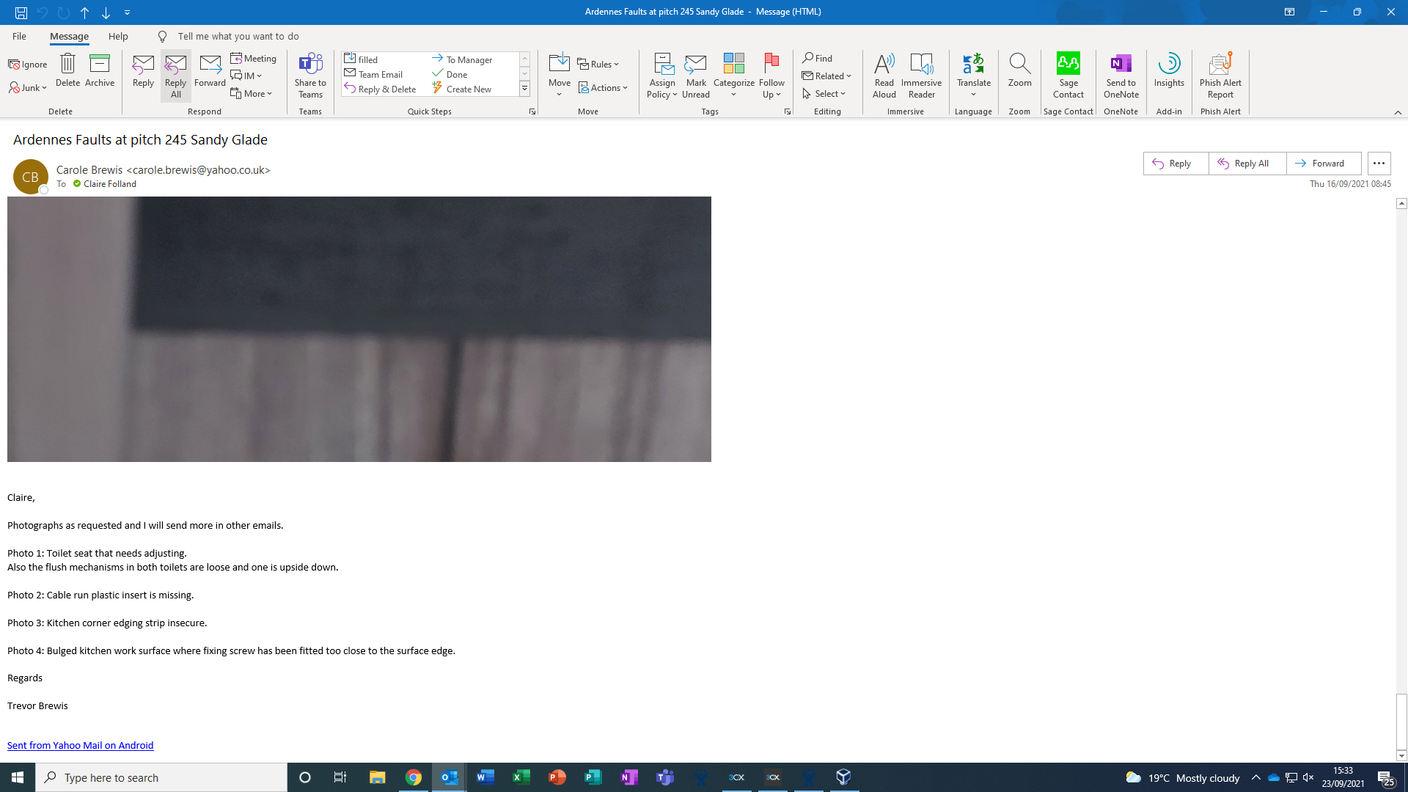Click the Windows taskbar search box
1408x792 pixels.
pyautogui.click(x=161, y=777)
